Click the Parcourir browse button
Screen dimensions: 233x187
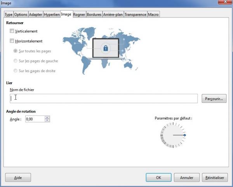pyautogui.click(x=214, y=99)
